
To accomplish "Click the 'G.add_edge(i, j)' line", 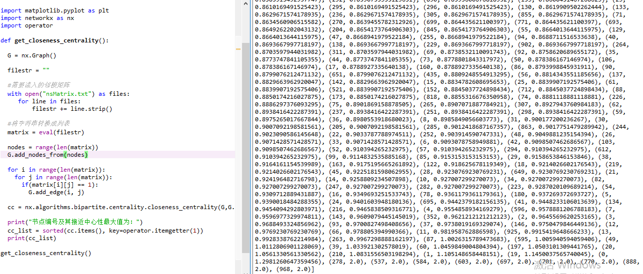I will [x=56, y=192].
